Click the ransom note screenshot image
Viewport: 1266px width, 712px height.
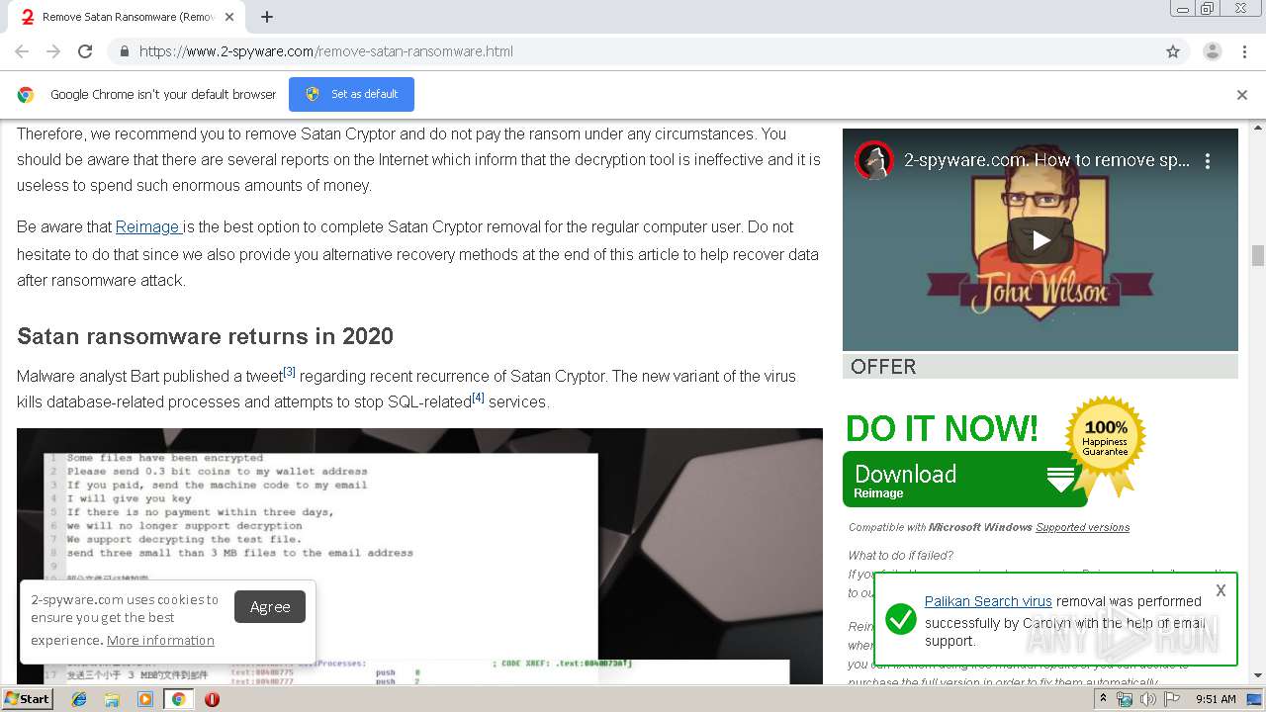coord(419,556)
